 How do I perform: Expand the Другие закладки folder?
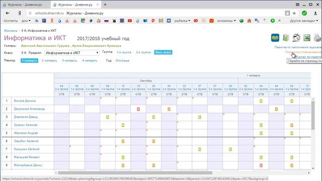[304, 21]
